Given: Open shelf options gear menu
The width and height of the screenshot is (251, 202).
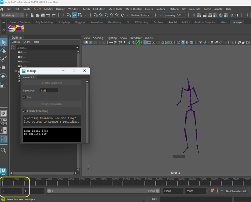Looking at the screenshot, I should pyautogui.click(x=4, y=30).
